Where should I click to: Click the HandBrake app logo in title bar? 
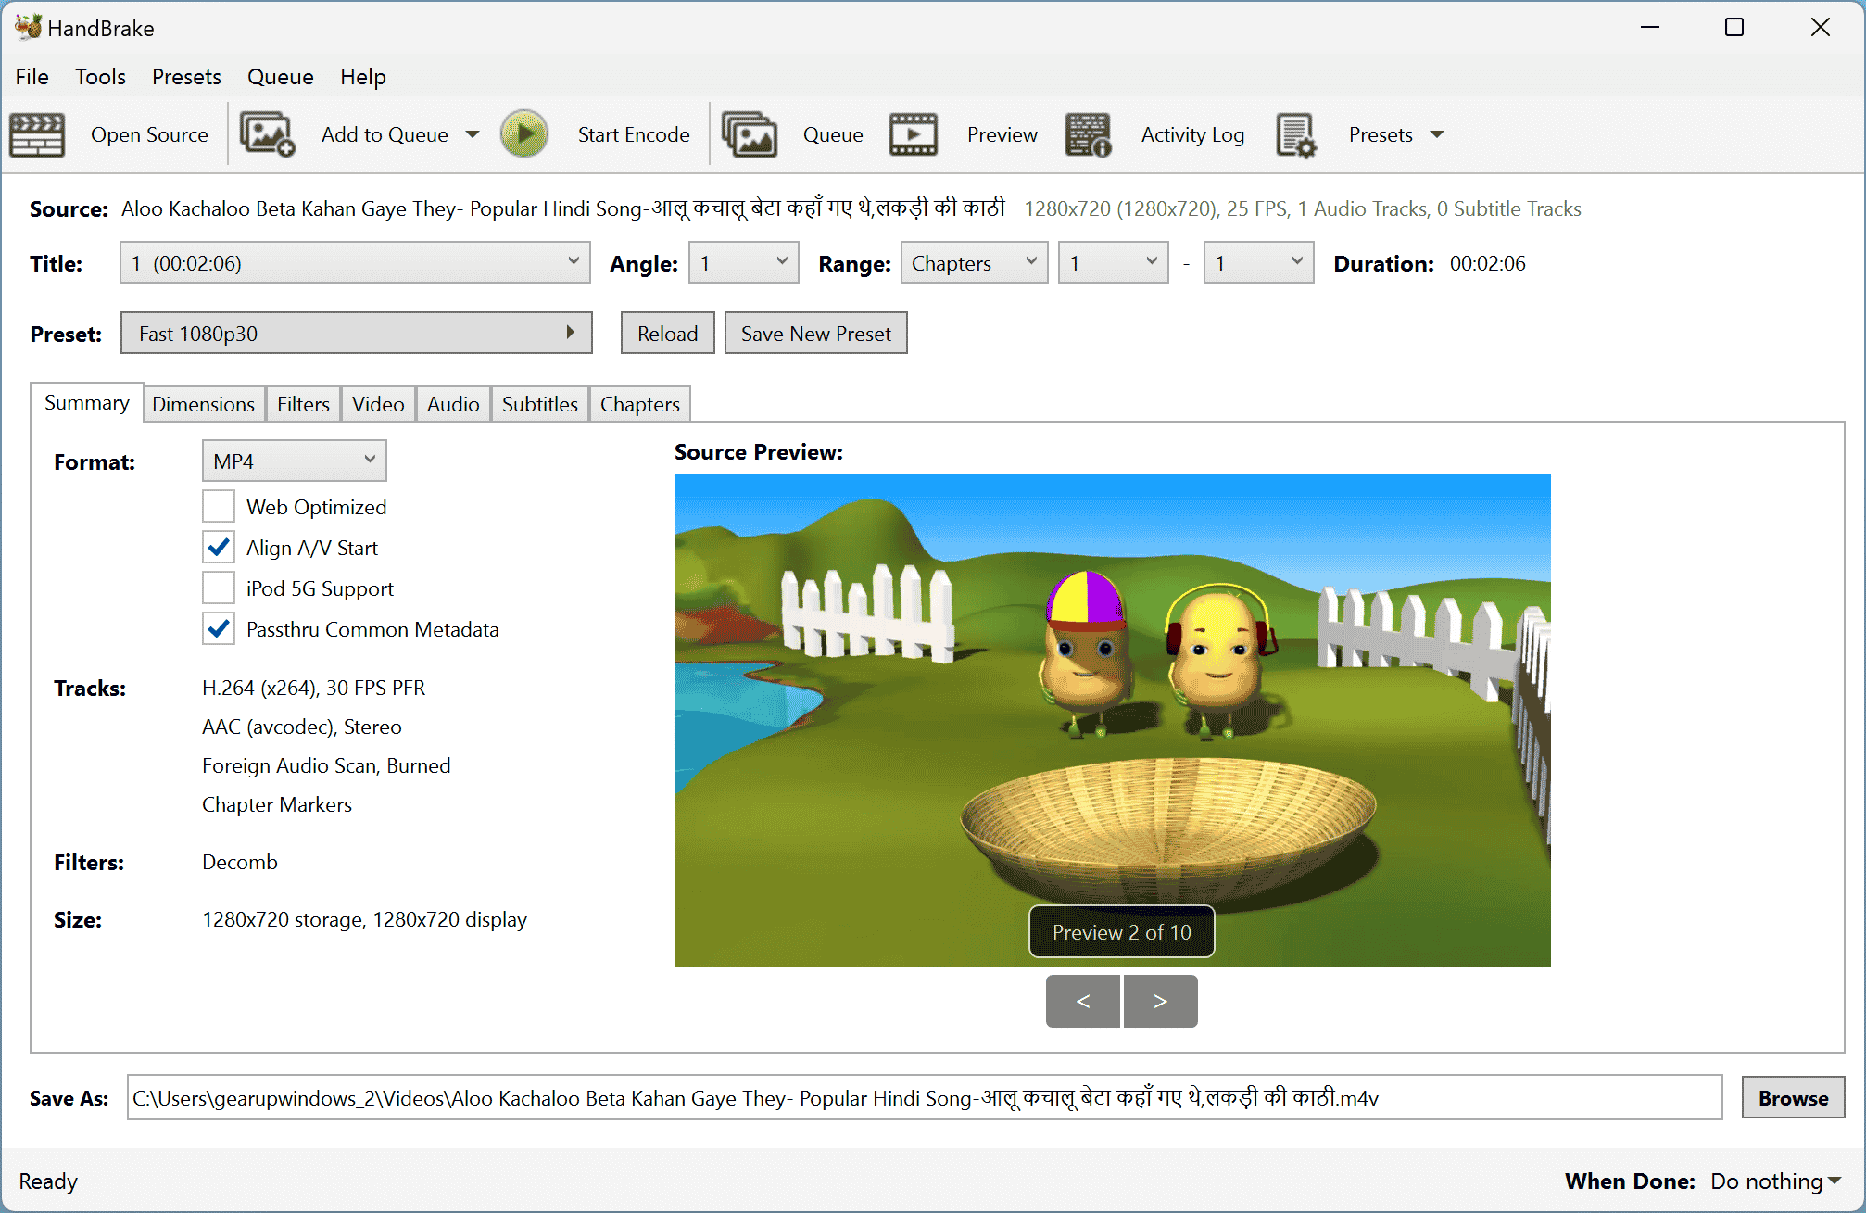point(28,28)
